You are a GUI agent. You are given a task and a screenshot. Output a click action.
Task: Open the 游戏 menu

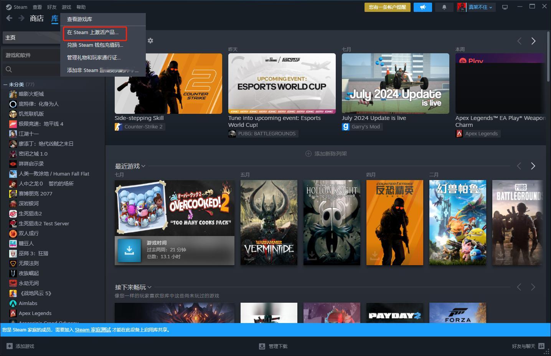pos(66,7)
